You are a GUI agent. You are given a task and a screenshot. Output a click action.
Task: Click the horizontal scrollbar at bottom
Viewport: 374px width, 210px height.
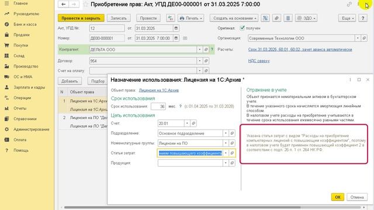coord(182,208)
